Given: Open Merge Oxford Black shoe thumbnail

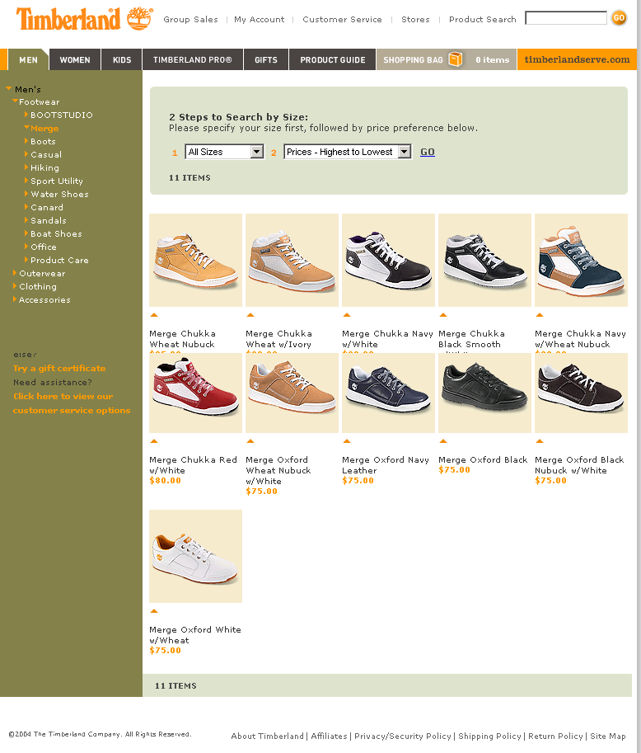Looking at the screenshot, I should (484, 393).
